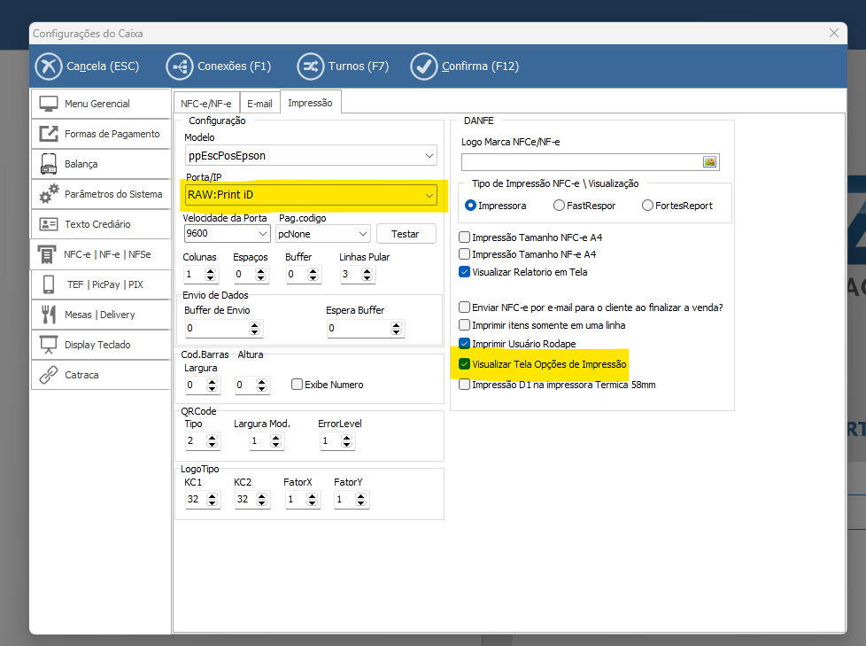
Task: Browse for Logo Marca image icon
Action: coord(709,162)
